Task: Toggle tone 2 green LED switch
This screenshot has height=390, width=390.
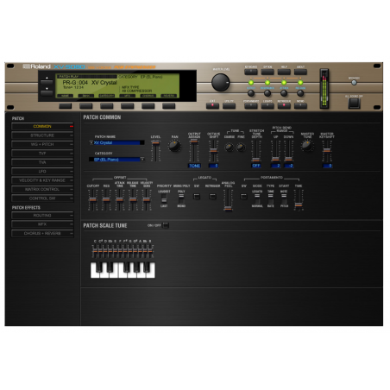Action: tap(267, 83)
